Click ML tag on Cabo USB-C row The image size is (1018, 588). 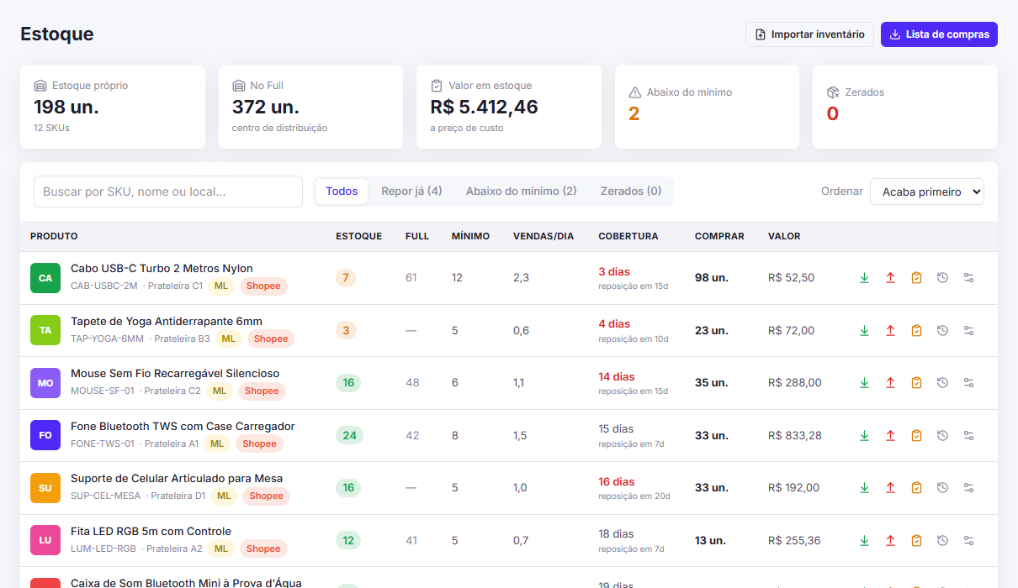(221, 286)
